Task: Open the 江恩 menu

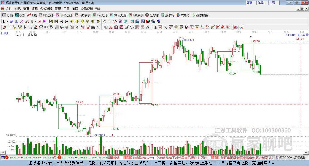Action: pos(35,9)
